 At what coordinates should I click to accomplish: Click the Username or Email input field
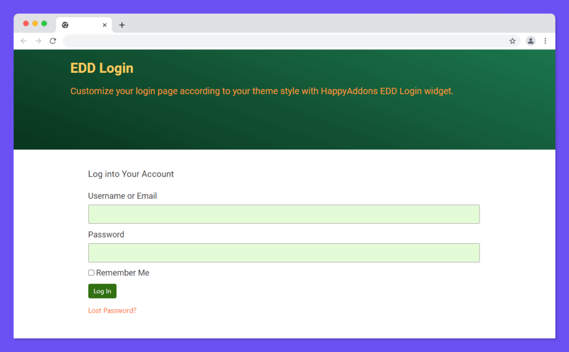tap(284, 214)
